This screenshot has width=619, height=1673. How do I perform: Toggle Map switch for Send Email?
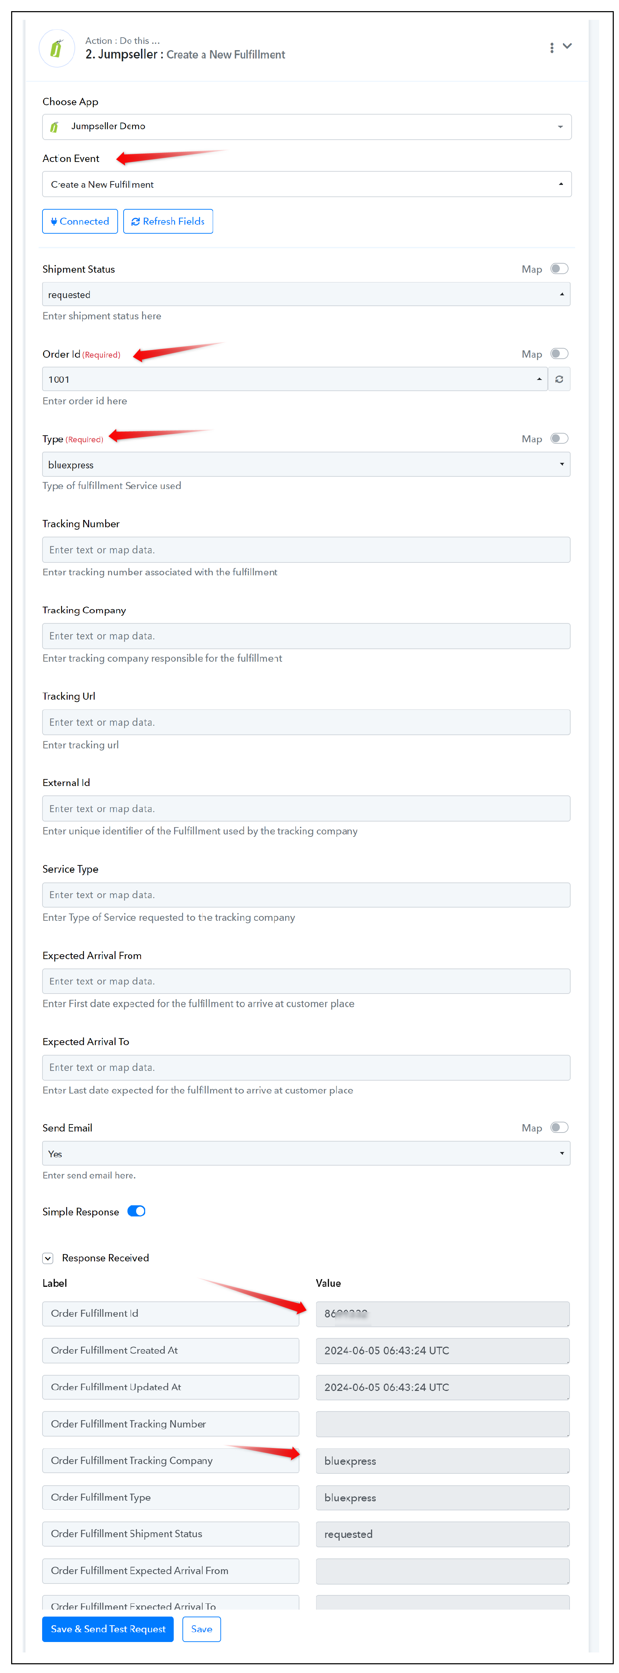tap(559, 1128)
